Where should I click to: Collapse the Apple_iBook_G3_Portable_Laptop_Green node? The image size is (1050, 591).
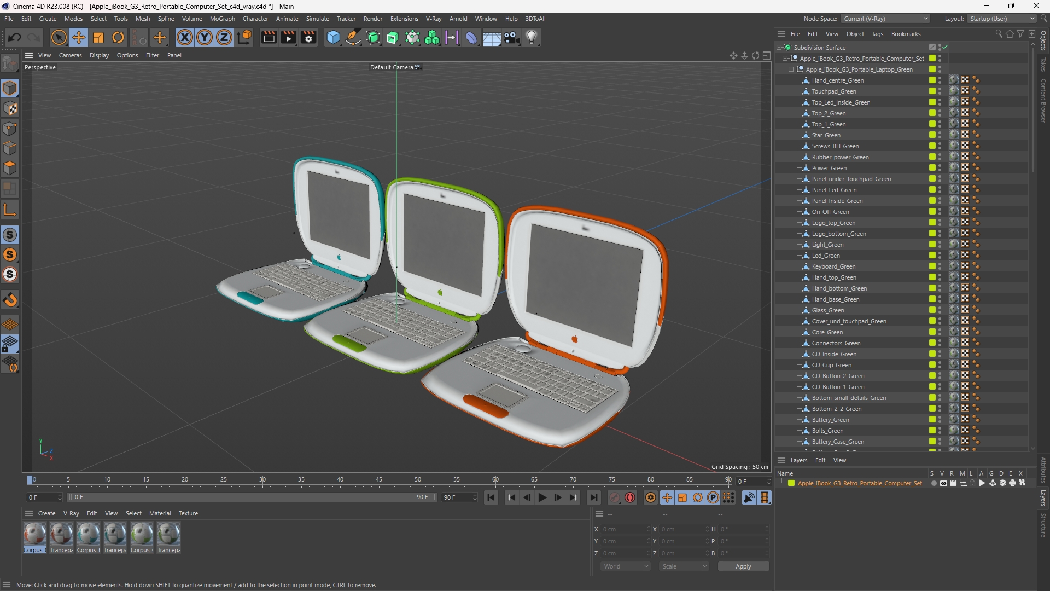791,69
